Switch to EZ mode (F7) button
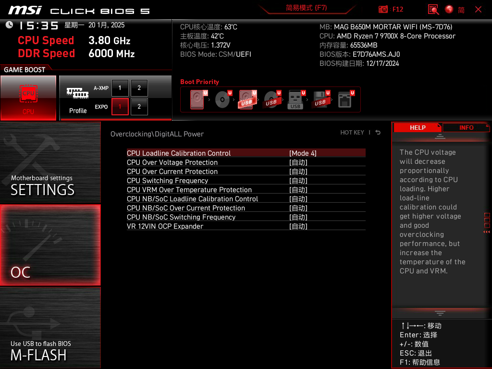The width and height of the screenshot is (492, 369). (x=306, y=8)
